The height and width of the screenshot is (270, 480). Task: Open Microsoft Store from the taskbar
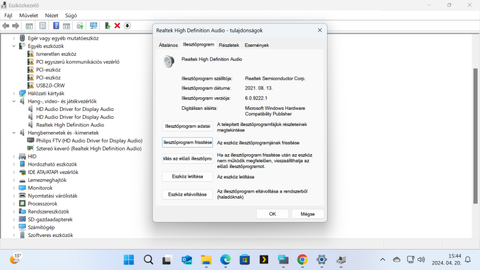point(245,260)
